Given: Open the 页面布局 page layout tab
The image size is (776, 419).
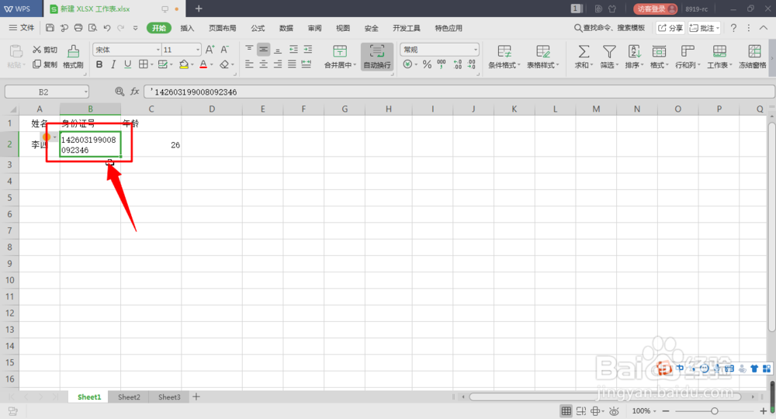Looking at the screenshot, I should [x=222, y=28].
